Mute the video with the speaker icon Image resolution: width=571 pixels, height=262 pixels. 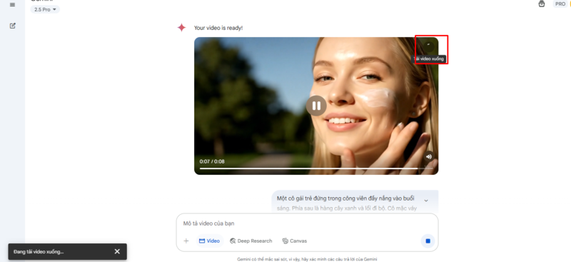(429, 156)
